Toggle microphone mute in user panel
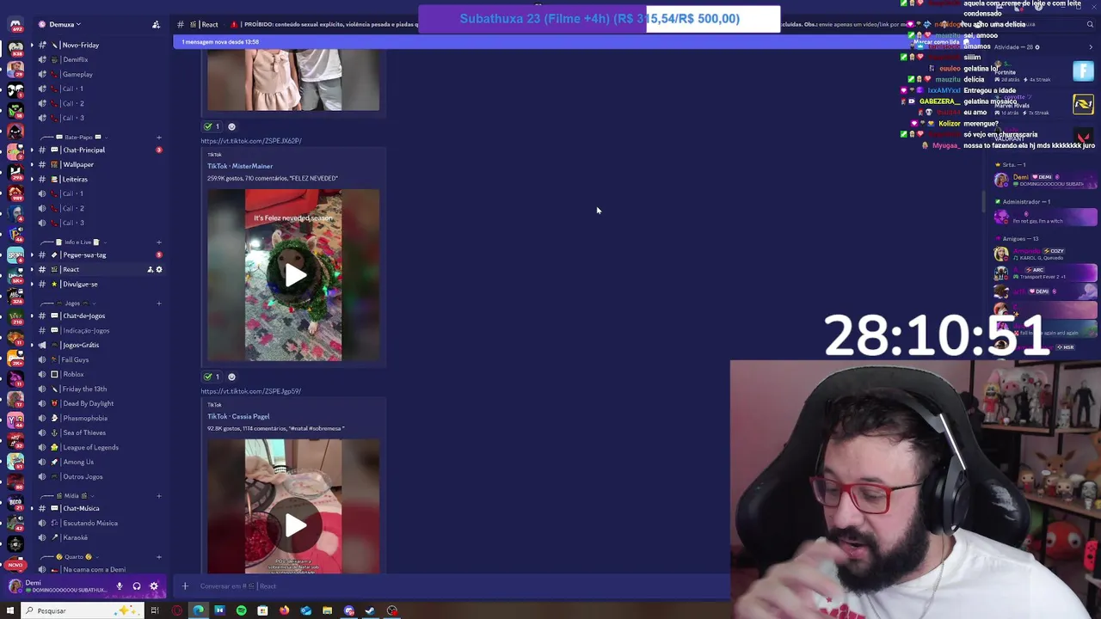This screenshot has height=619, width=1101. (x=120, y=586)
